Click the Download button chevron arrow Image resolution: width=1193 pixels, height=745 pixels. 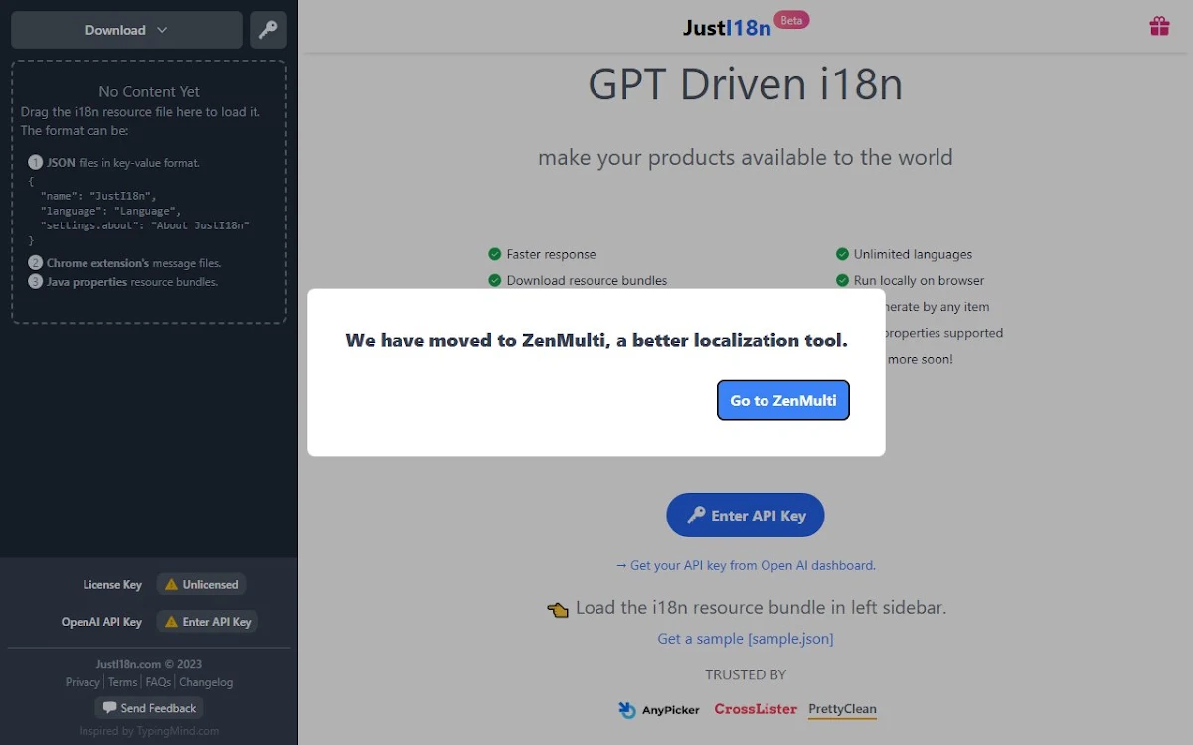pyautogui.click(x=162, y=30)
